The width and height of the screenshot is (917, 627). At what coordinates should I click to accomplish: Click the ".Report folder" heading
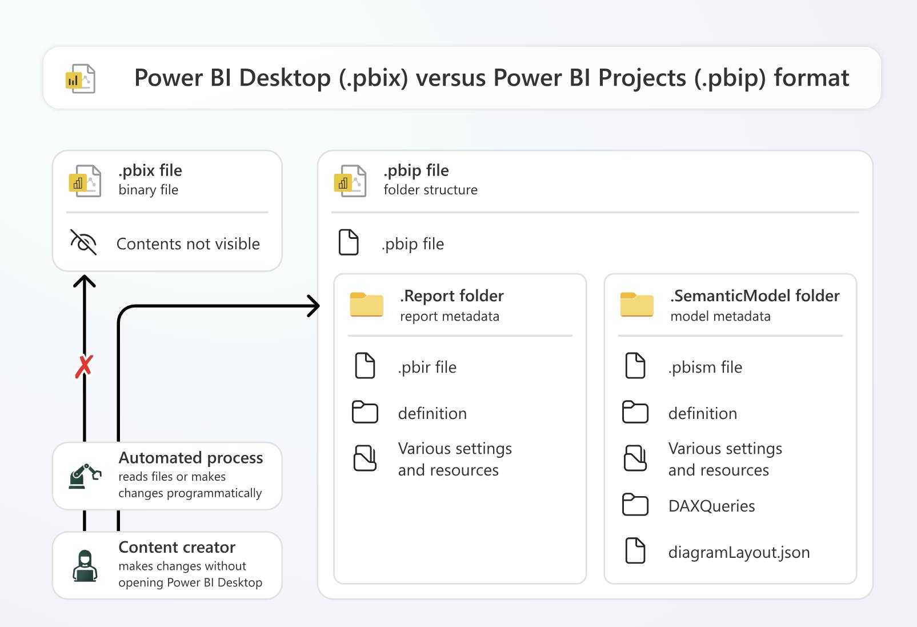[452, 295]
